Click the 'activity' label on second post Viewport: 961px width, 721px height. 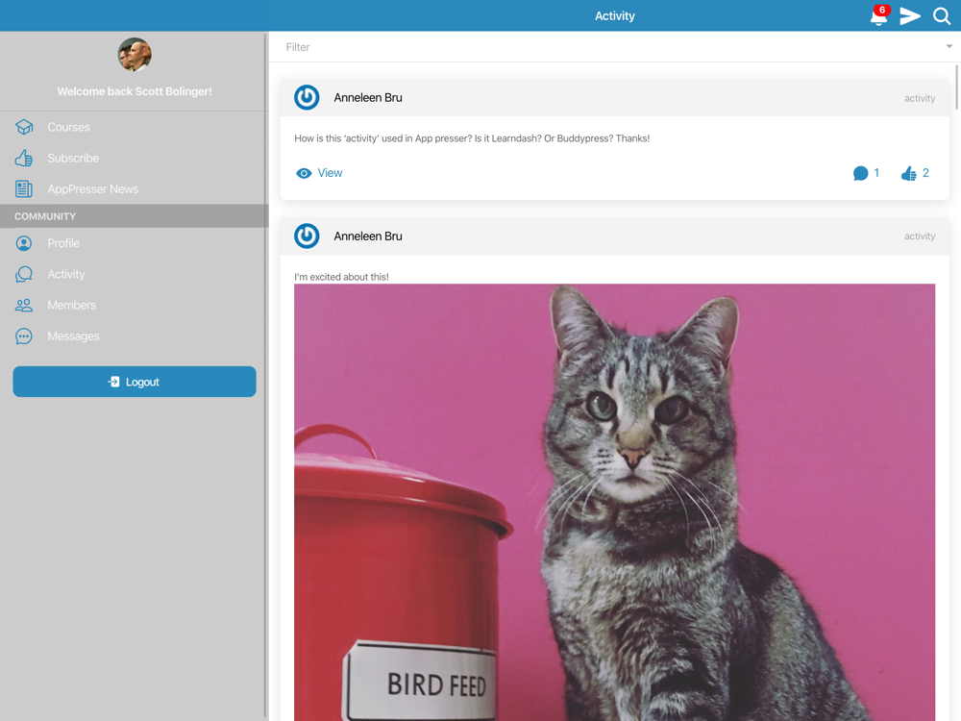[x=920, y=236]
